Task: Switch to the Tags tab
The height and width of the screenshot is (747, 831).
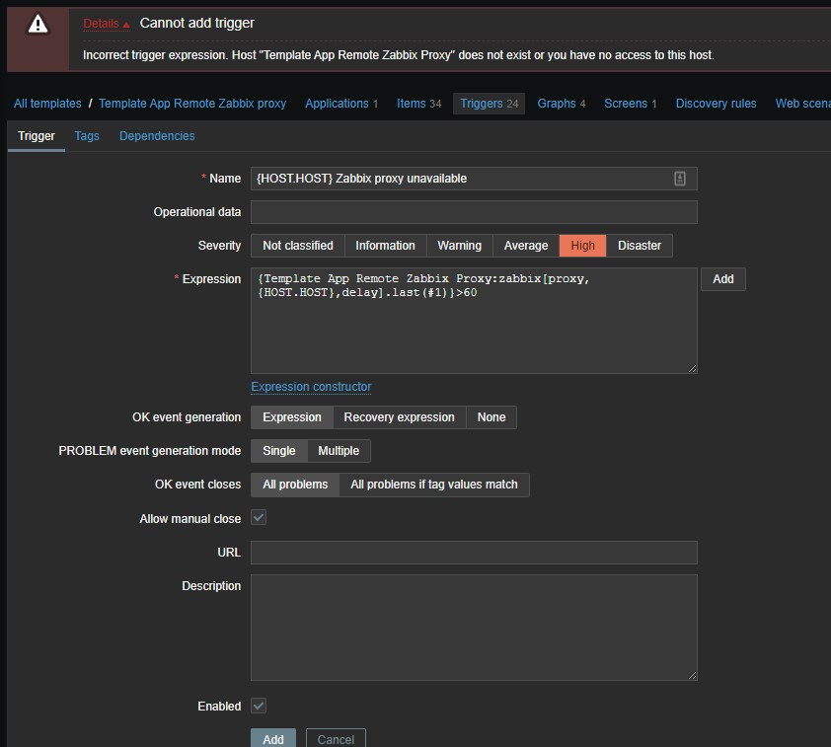Action: (87, 136)
